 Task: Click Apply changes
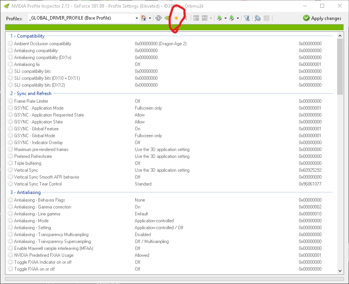click(322, 18)
